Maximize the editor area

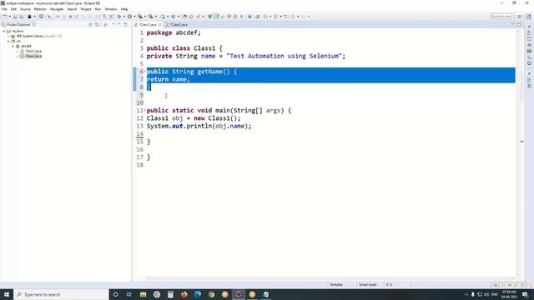(x=519, y=24)
